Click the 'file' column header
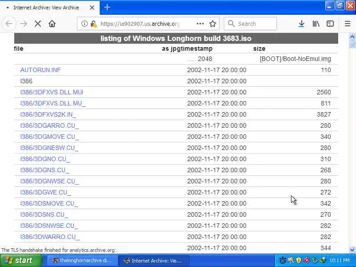The height and width of the screenshot is (267, 356). (x=18, y=49)
